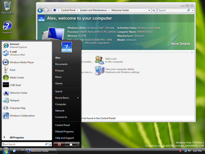
Task: Open shutdown options arrow beside the lock button
Action: tap(78, 144)
